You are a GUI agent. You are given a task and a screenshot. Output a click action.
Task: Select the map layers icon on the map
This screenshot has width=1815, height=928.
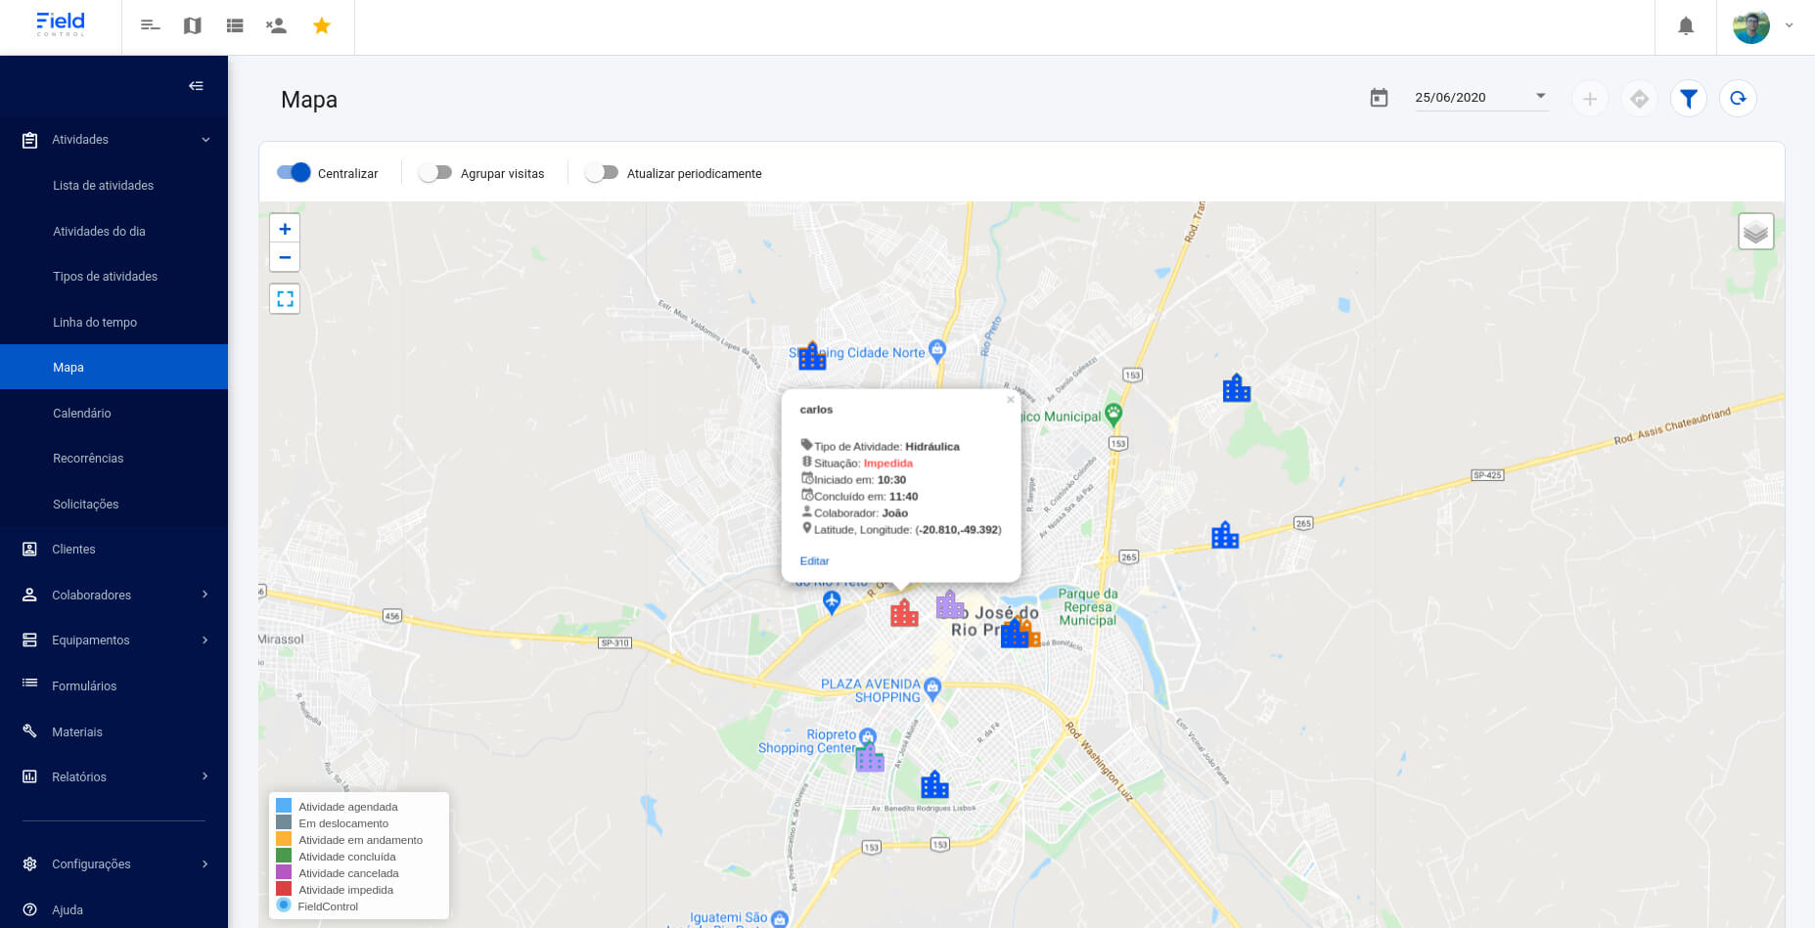click(1755, 231)
